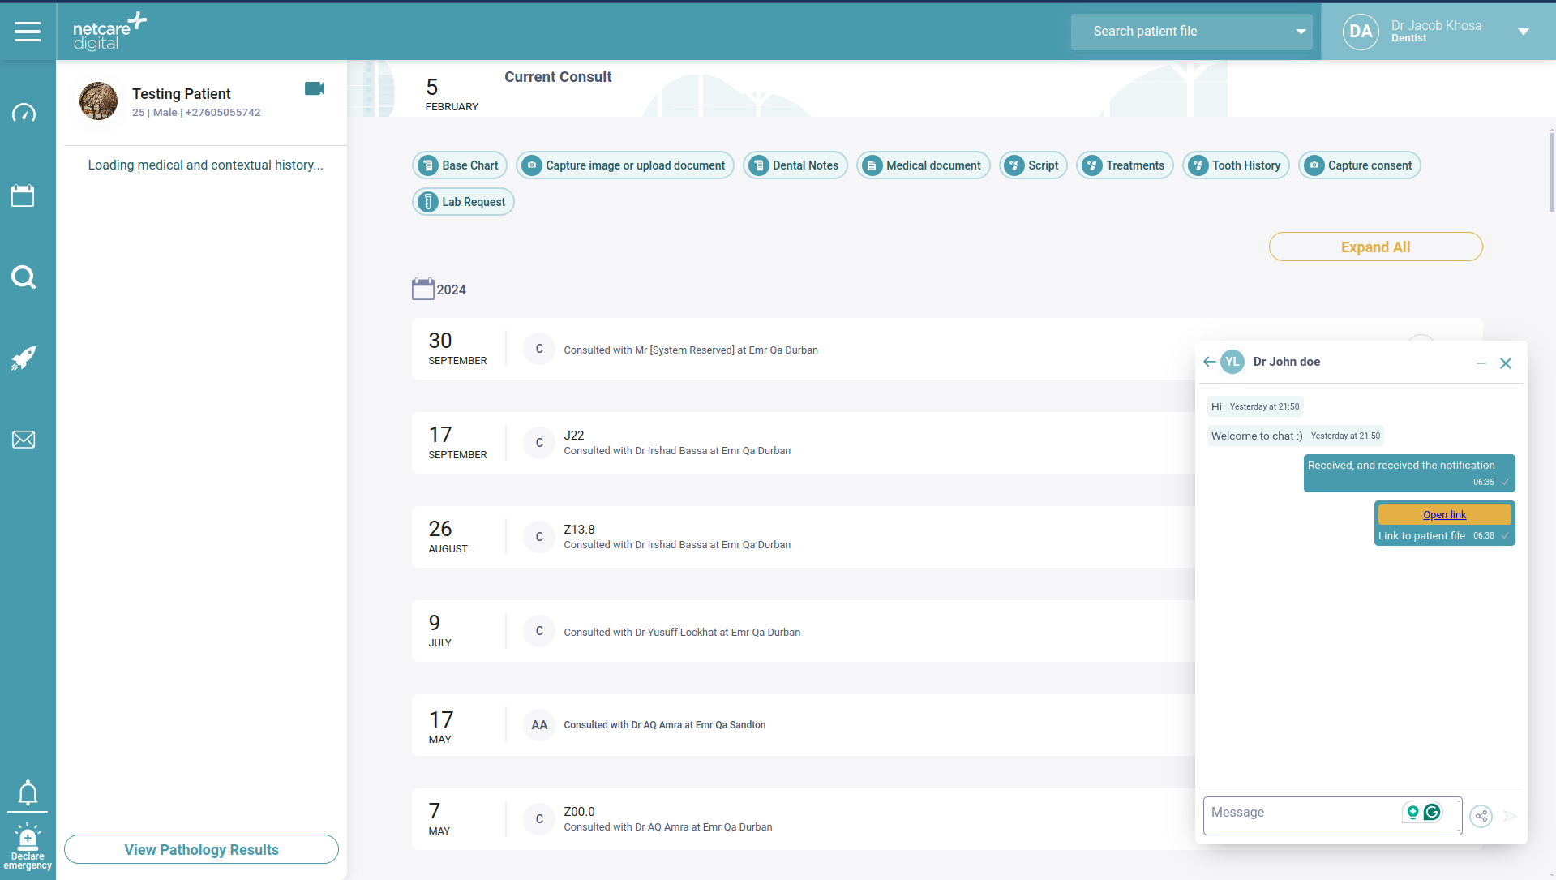Click the Expand All button
This screenshot has height=880, width=1556.
(1375, 247)
